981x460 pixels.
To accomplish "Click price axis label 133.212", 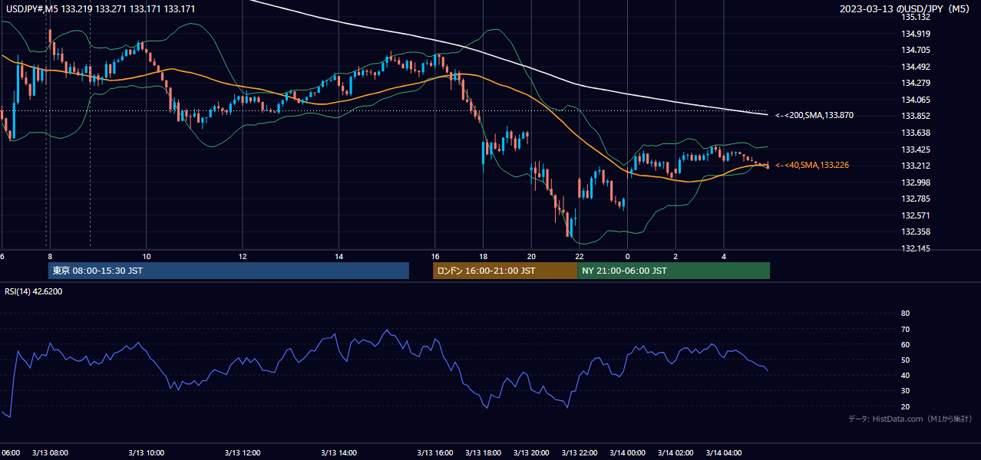I will [916, 166].
